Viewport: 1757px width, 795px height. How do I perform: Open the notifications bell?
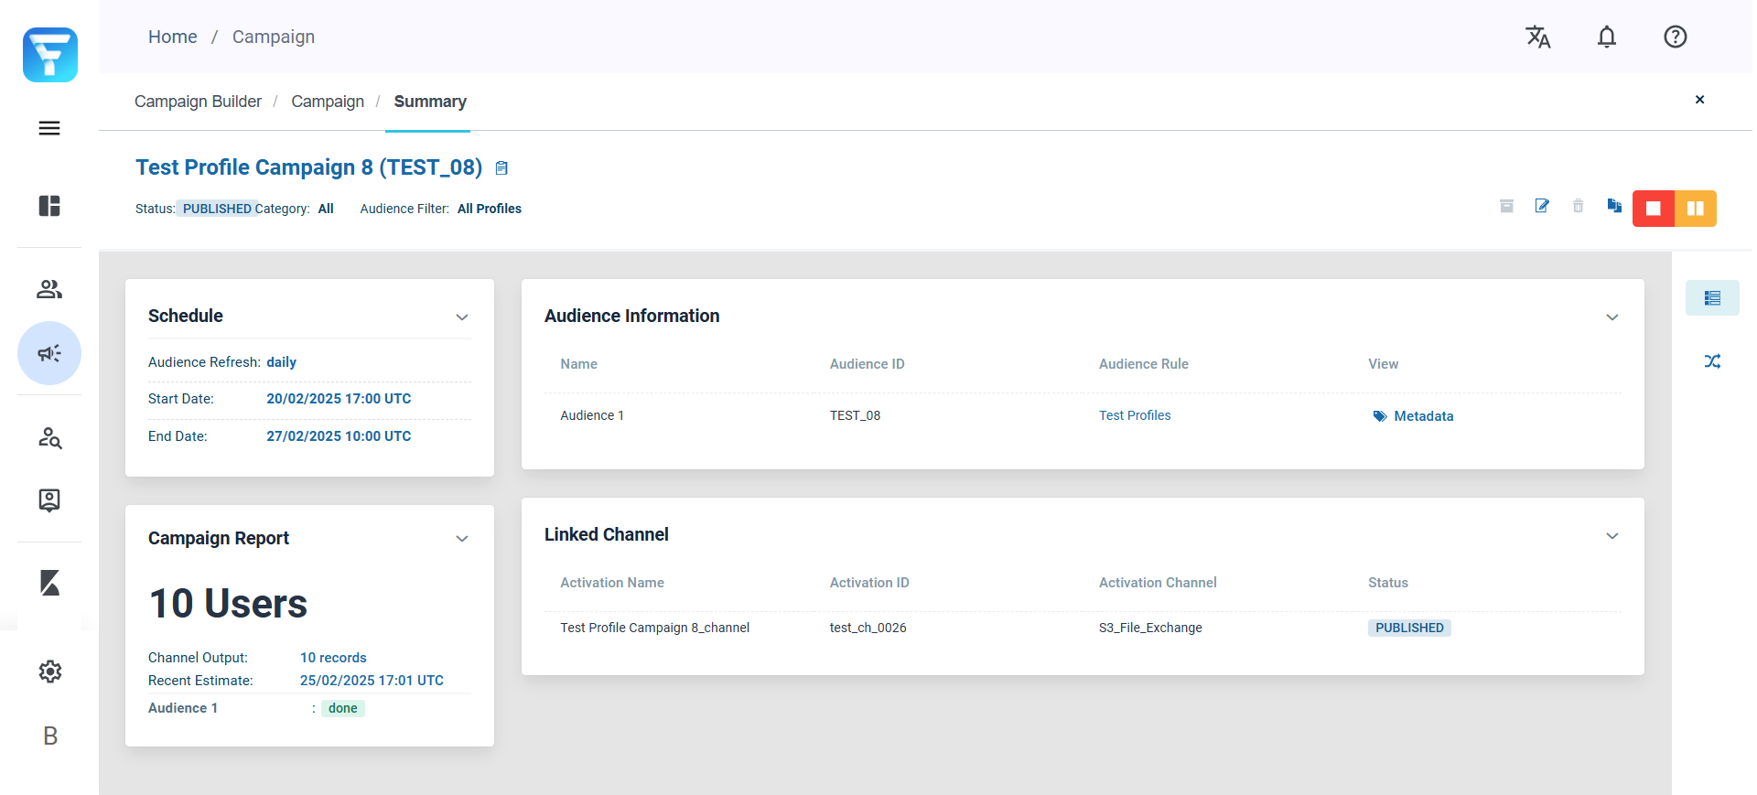pyautogui.click(x=1607, y=37)
